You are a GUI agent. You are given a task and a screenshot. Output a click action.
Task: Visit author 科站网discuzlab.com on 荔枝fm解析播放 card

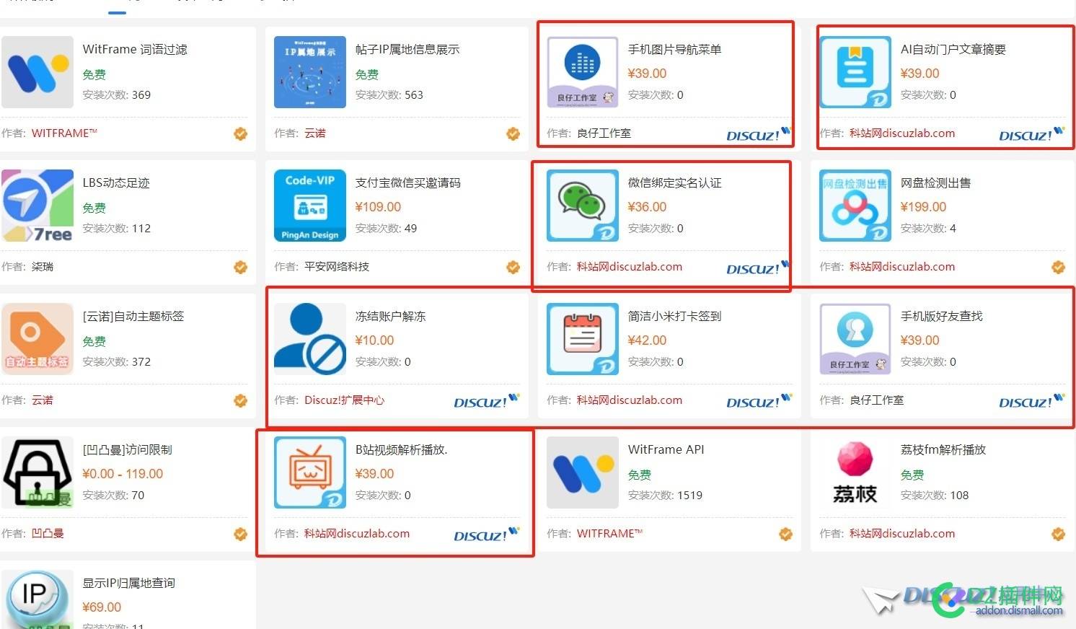coord(902,533)
